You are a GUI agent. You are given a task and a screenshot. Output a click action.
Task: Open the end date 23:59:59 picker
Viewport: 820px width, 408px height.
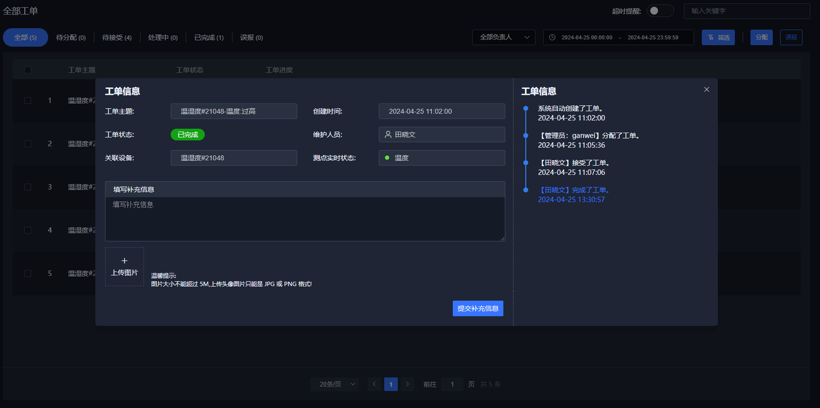point(653,37)
